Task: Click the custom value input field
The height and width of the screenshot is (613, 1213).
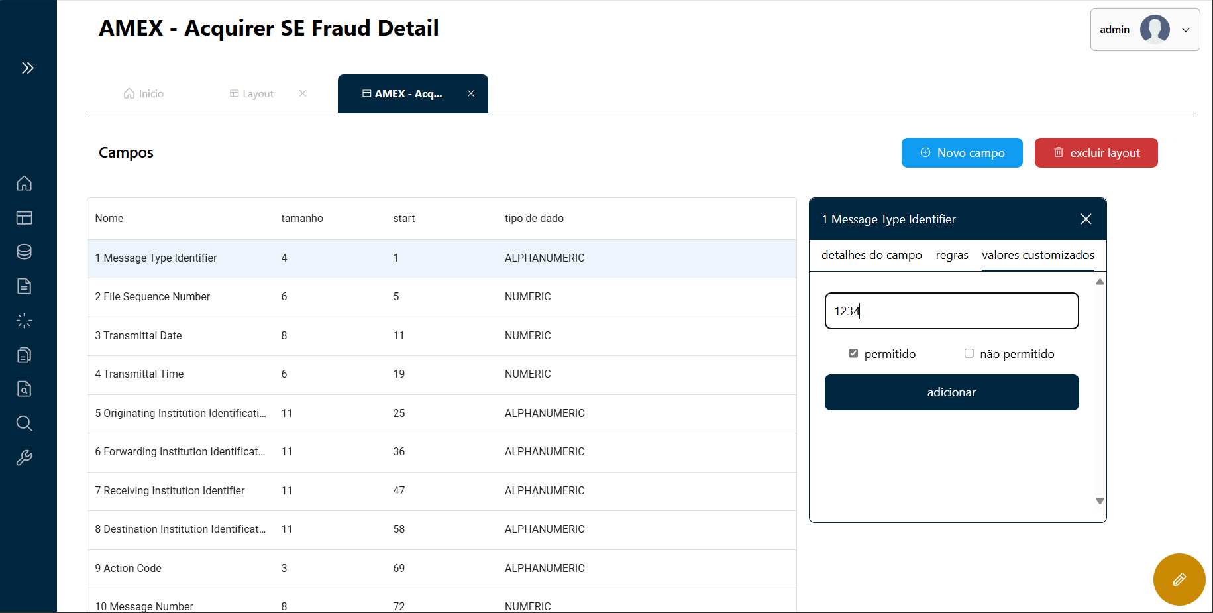Action: [951, 311]
